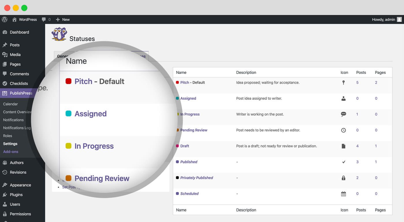Click the home icon next to WordPress
This screenshot has height=222, width=404.
click(x=14, y=20)
